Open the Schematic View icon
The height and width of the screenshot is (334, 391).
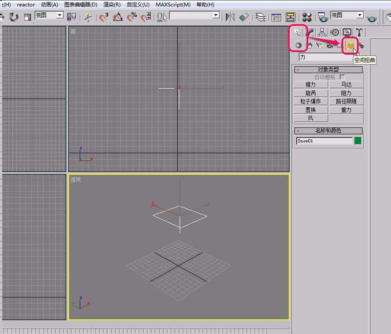tap(290, 17)
